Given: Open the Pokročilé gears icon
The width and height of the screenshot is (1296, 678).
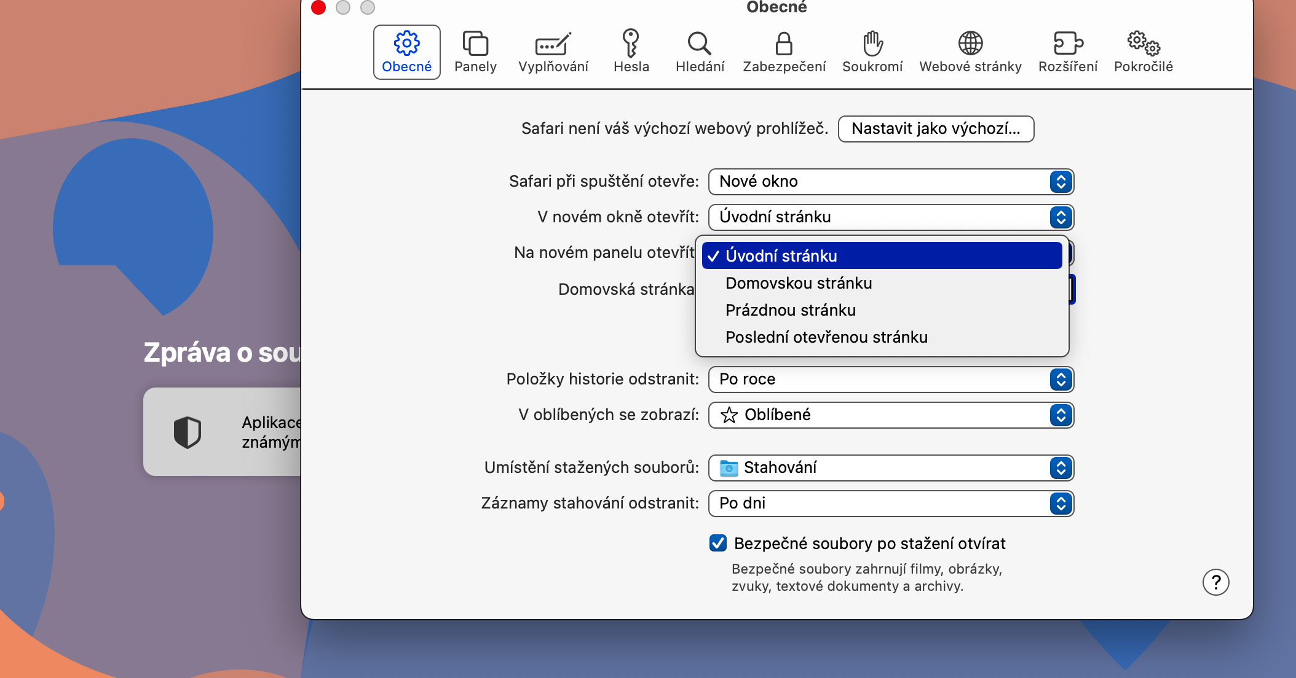Looking at the screenshot, I should click(x=1143, y=44).
